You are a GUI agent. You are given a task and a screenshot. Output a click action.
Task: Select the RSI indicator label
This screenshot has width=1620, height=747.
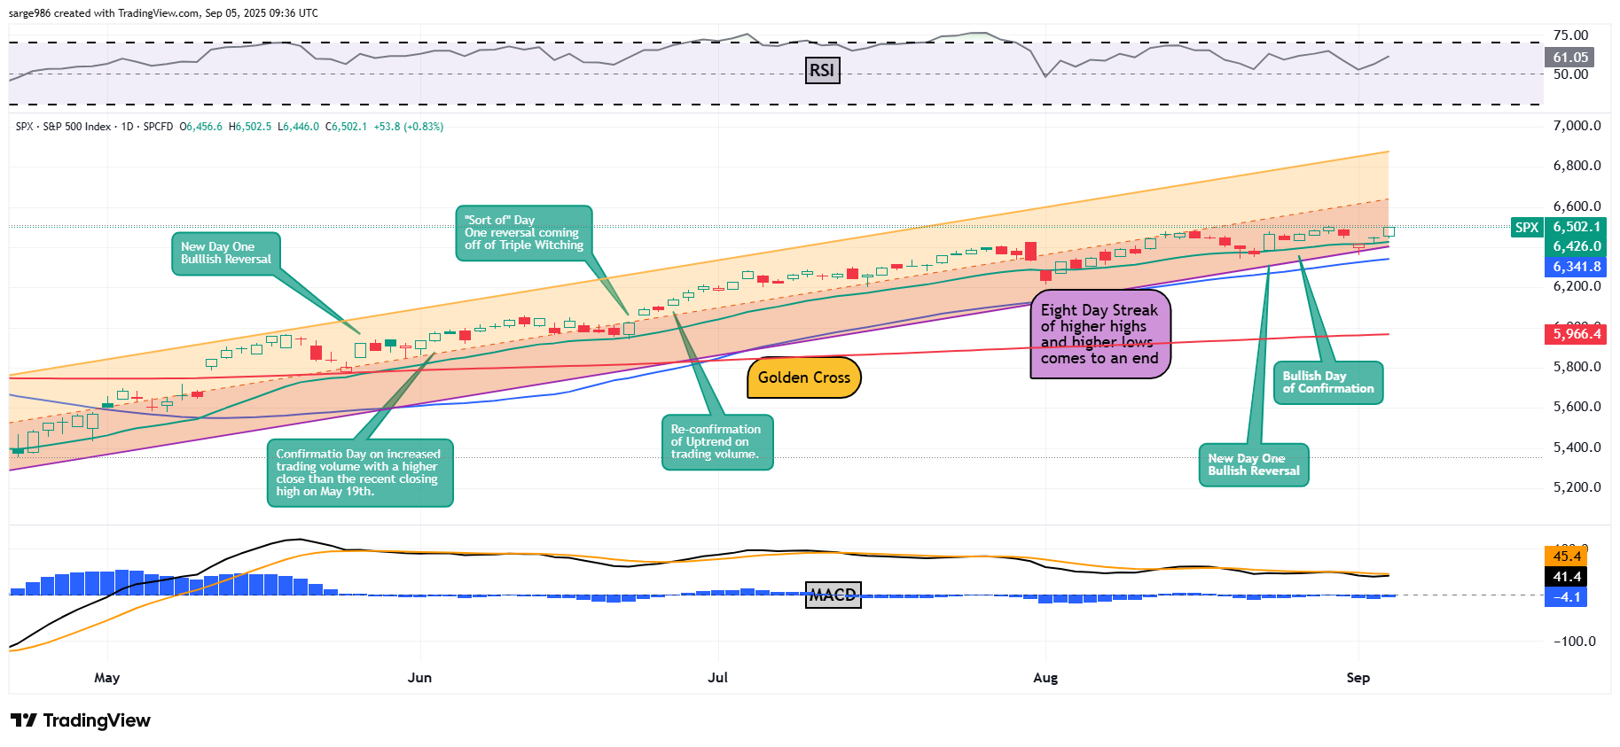click(x=822, y=71)
